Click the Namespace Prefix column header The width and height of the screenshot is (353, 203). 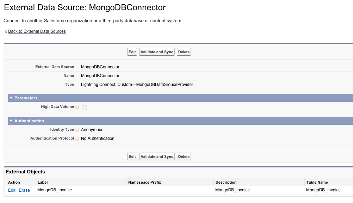click(170, 182)
